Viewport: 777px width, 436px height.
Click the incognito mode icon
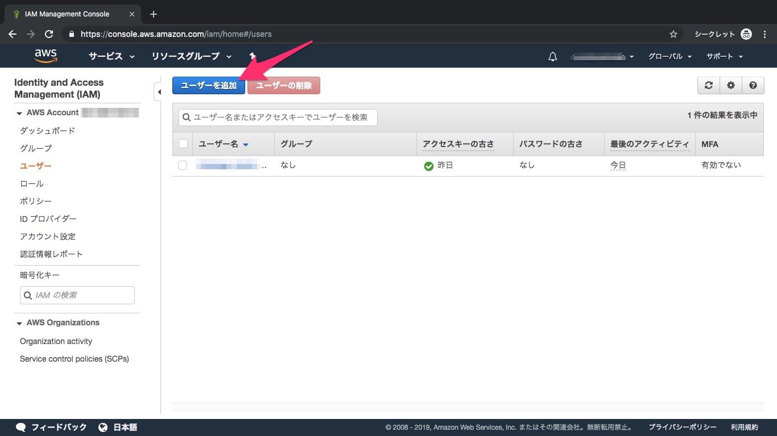[746, 34]
